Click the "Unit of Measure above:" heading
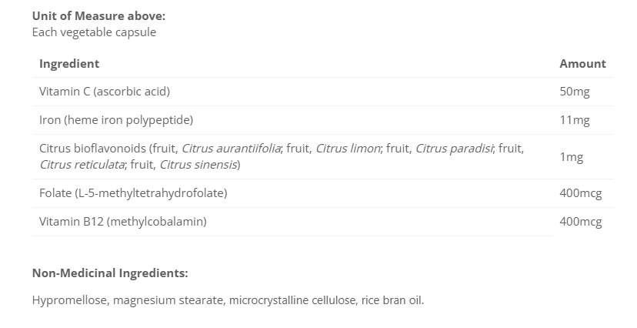The width and height of the screenshot is (637, 328). [x=98, y=15]
